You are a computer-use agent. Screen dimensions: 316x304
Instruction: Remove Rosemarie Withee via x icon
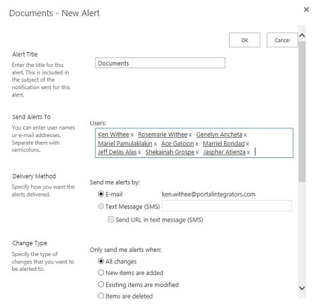[x=190, y=134]
